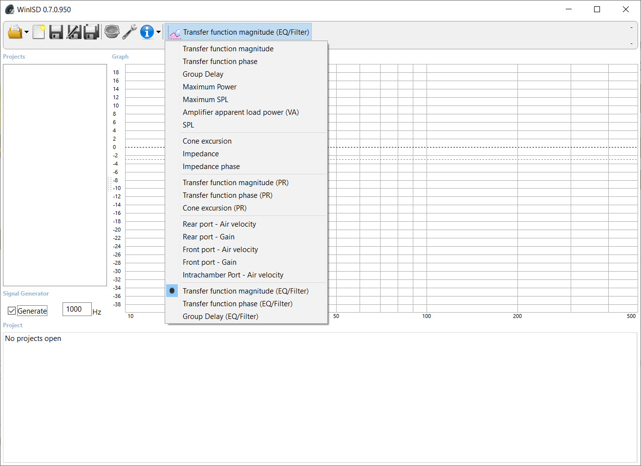Pick Impedance phase from the list

point(211,167)
